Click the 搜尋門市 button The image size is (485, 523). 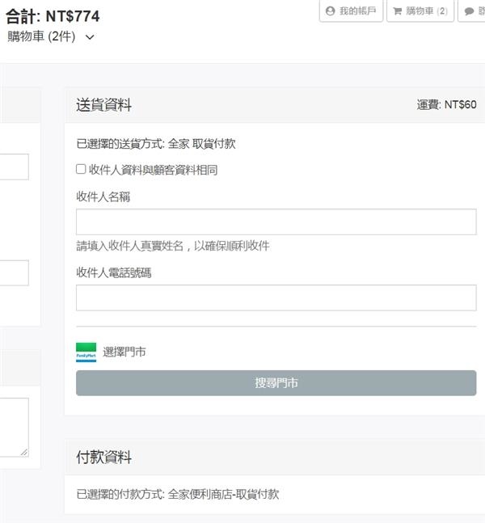click(276, 383)
